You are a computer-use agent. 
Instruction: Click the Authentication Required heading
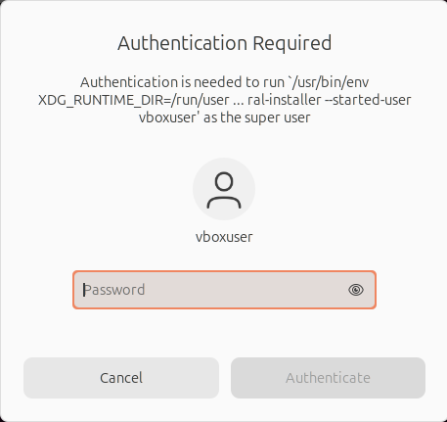click(x=225, y=43)
